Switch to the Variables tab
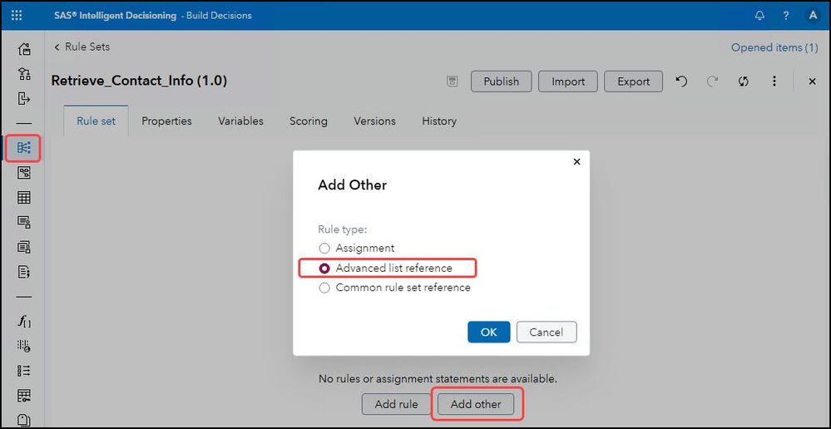This screenshot has height=429, width=831. click(240, 121)
